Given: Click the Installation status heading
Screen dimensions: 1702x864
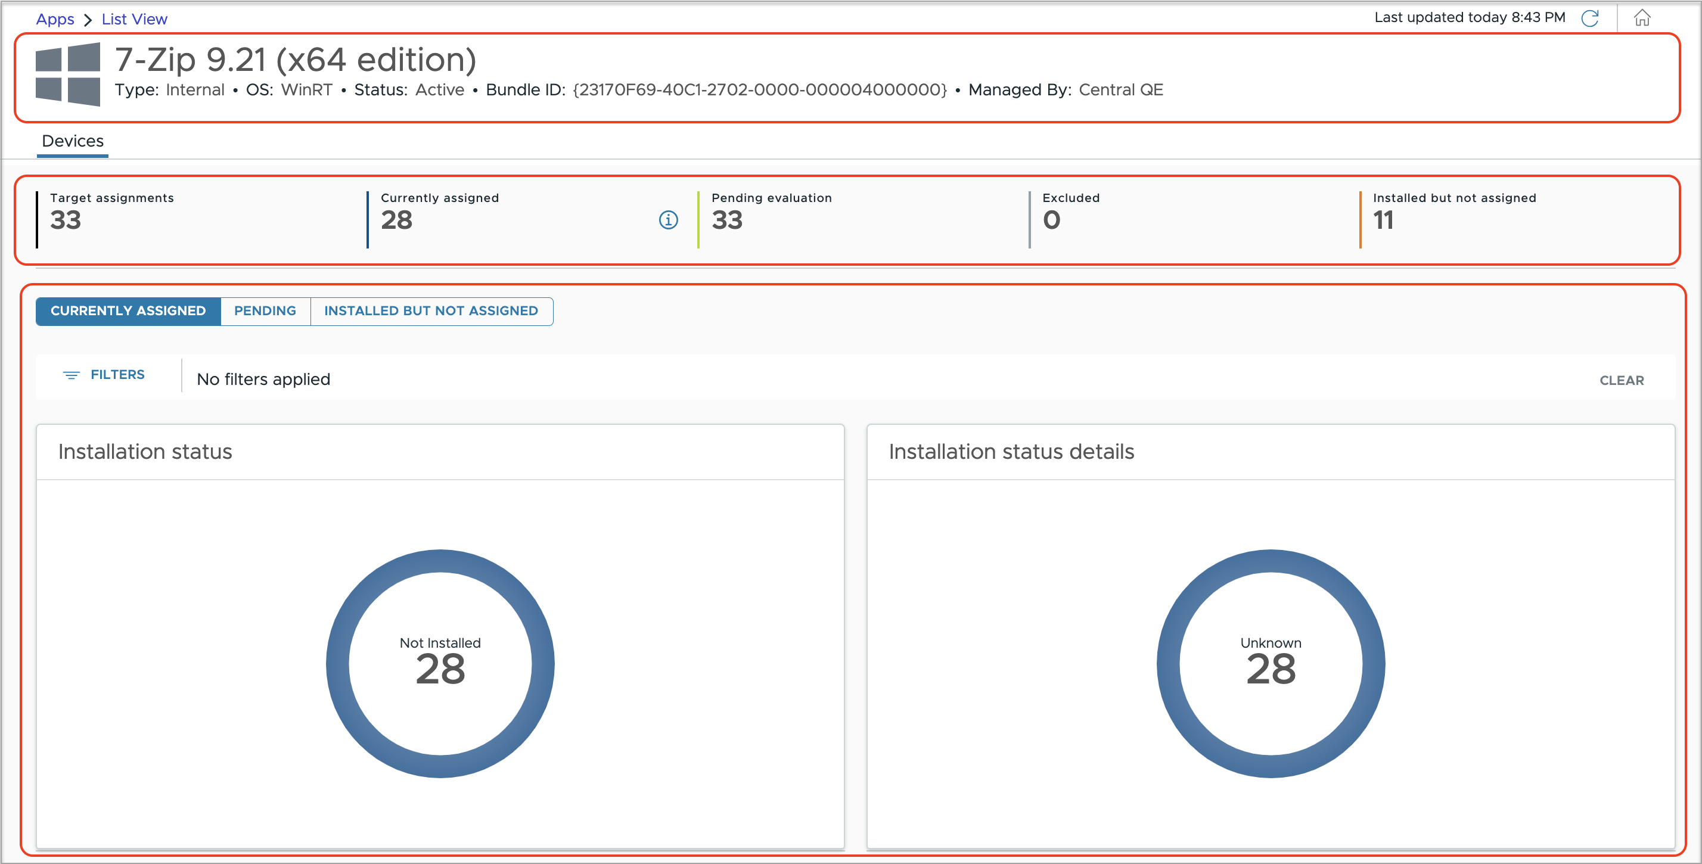Looking at the screenshot, I should point(145,452).
